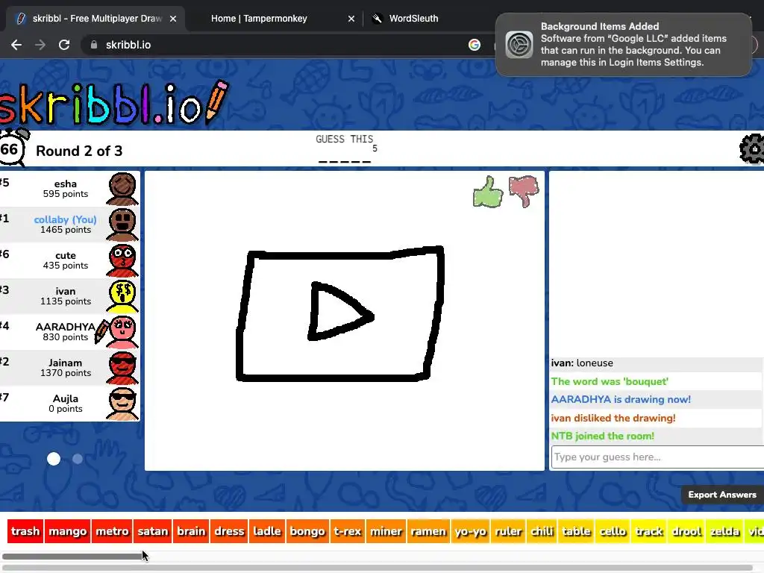Select the word suggestion 'ladle'
Image resolution: width=764 pixels, height=573 pixels.
pos(267,531)
